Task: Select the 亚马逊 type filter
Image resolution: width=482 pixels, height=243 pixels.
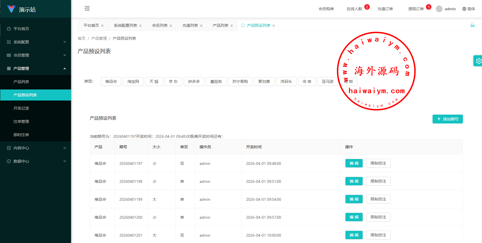Action: click(x=328, y=81)
